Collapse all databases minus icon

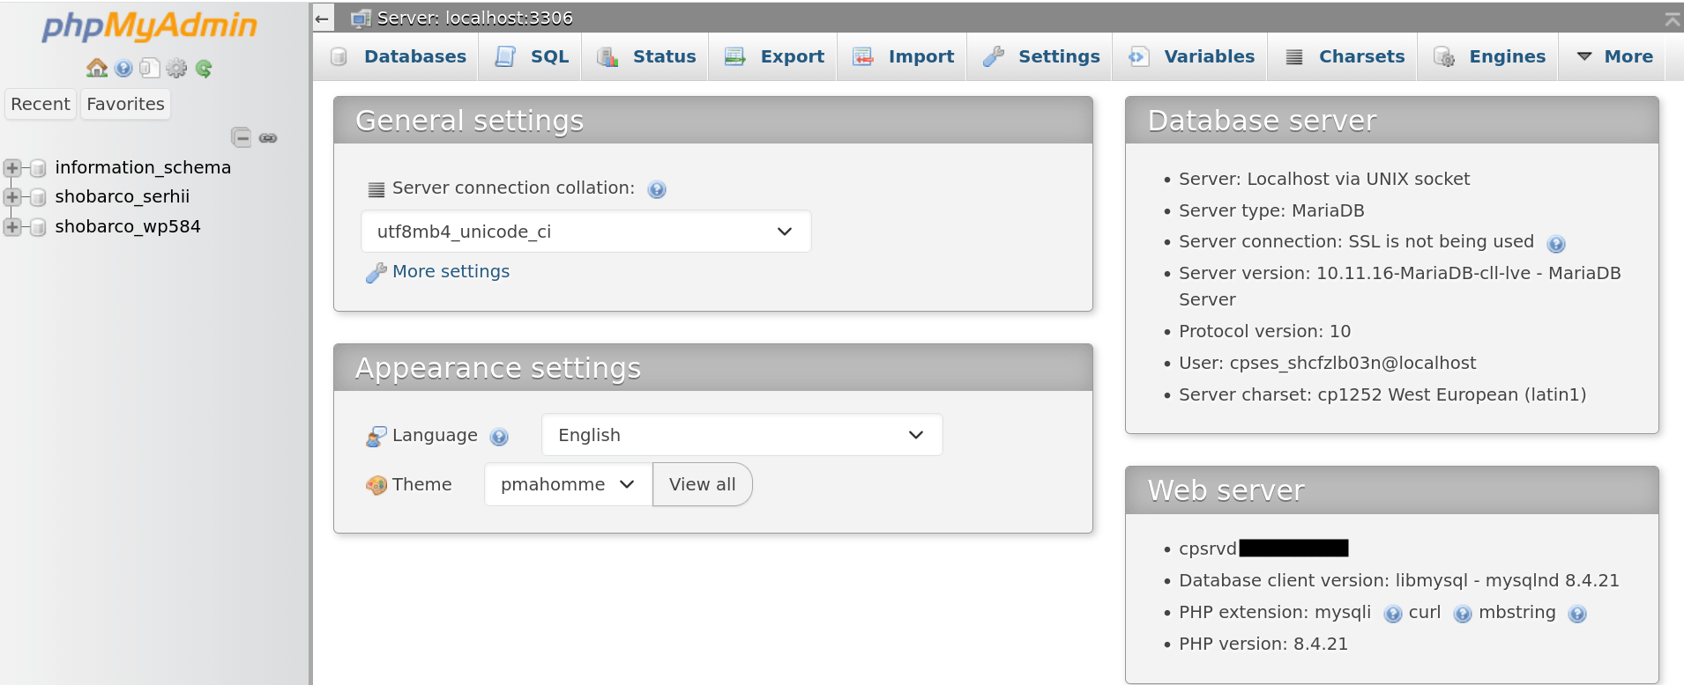[x=241, y=137]
